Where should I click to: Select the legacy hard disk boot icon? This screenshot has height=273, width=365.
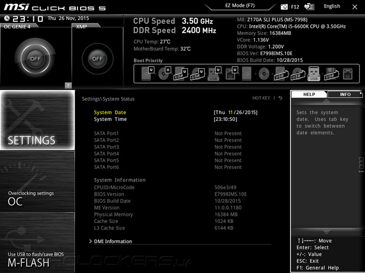247,74
